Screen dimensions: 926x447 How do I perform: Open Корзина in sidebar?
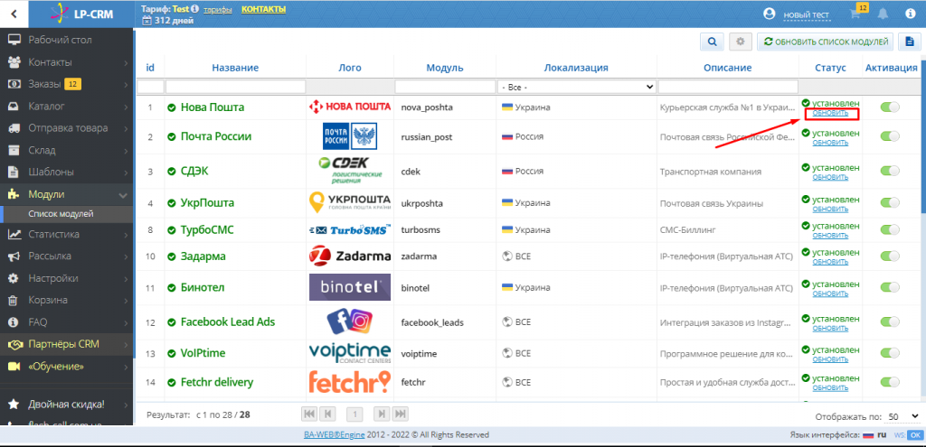coord(66,300)
